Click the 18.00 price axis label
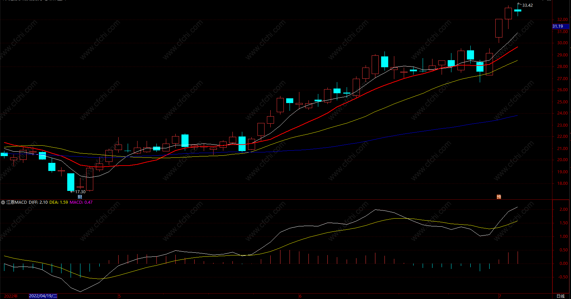571x299 pixels. tap(563, 183)
